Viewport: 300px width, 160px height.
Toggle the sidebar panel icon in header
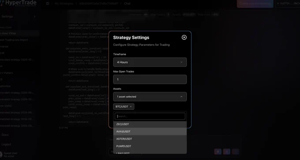(48, 4)
